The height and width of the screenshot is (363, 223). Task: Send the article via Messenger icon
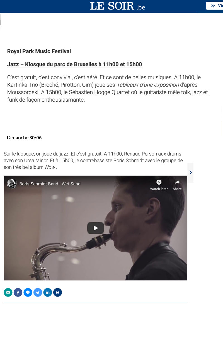coord(28,292)
